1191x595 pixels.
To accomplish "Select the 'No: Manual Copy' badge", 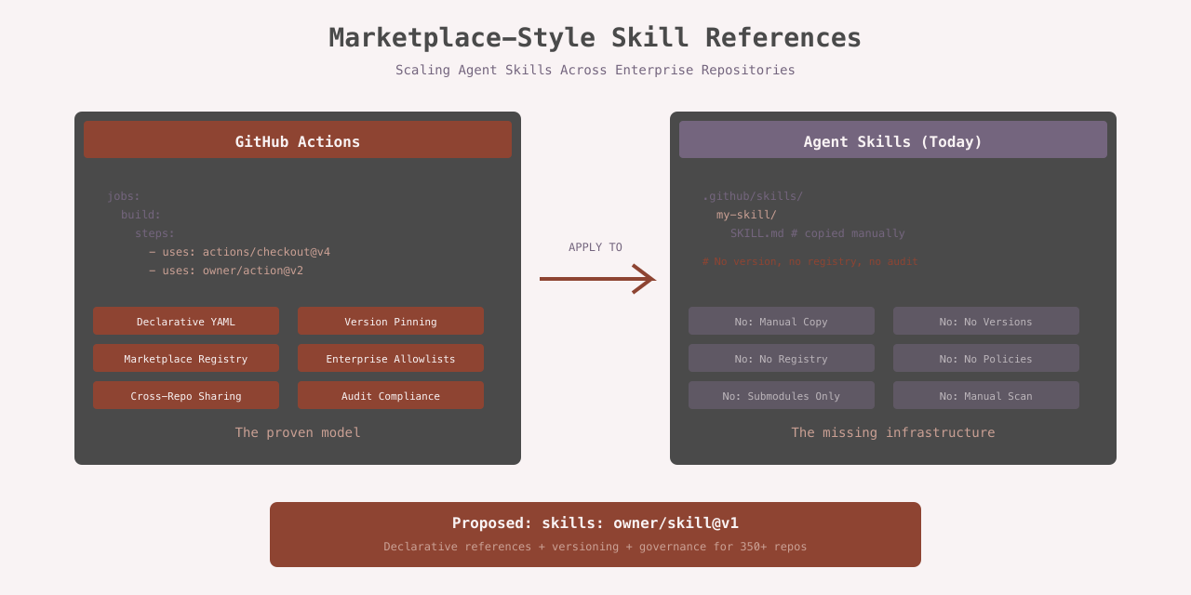I will pyautogui.click(x=782, y=321).
